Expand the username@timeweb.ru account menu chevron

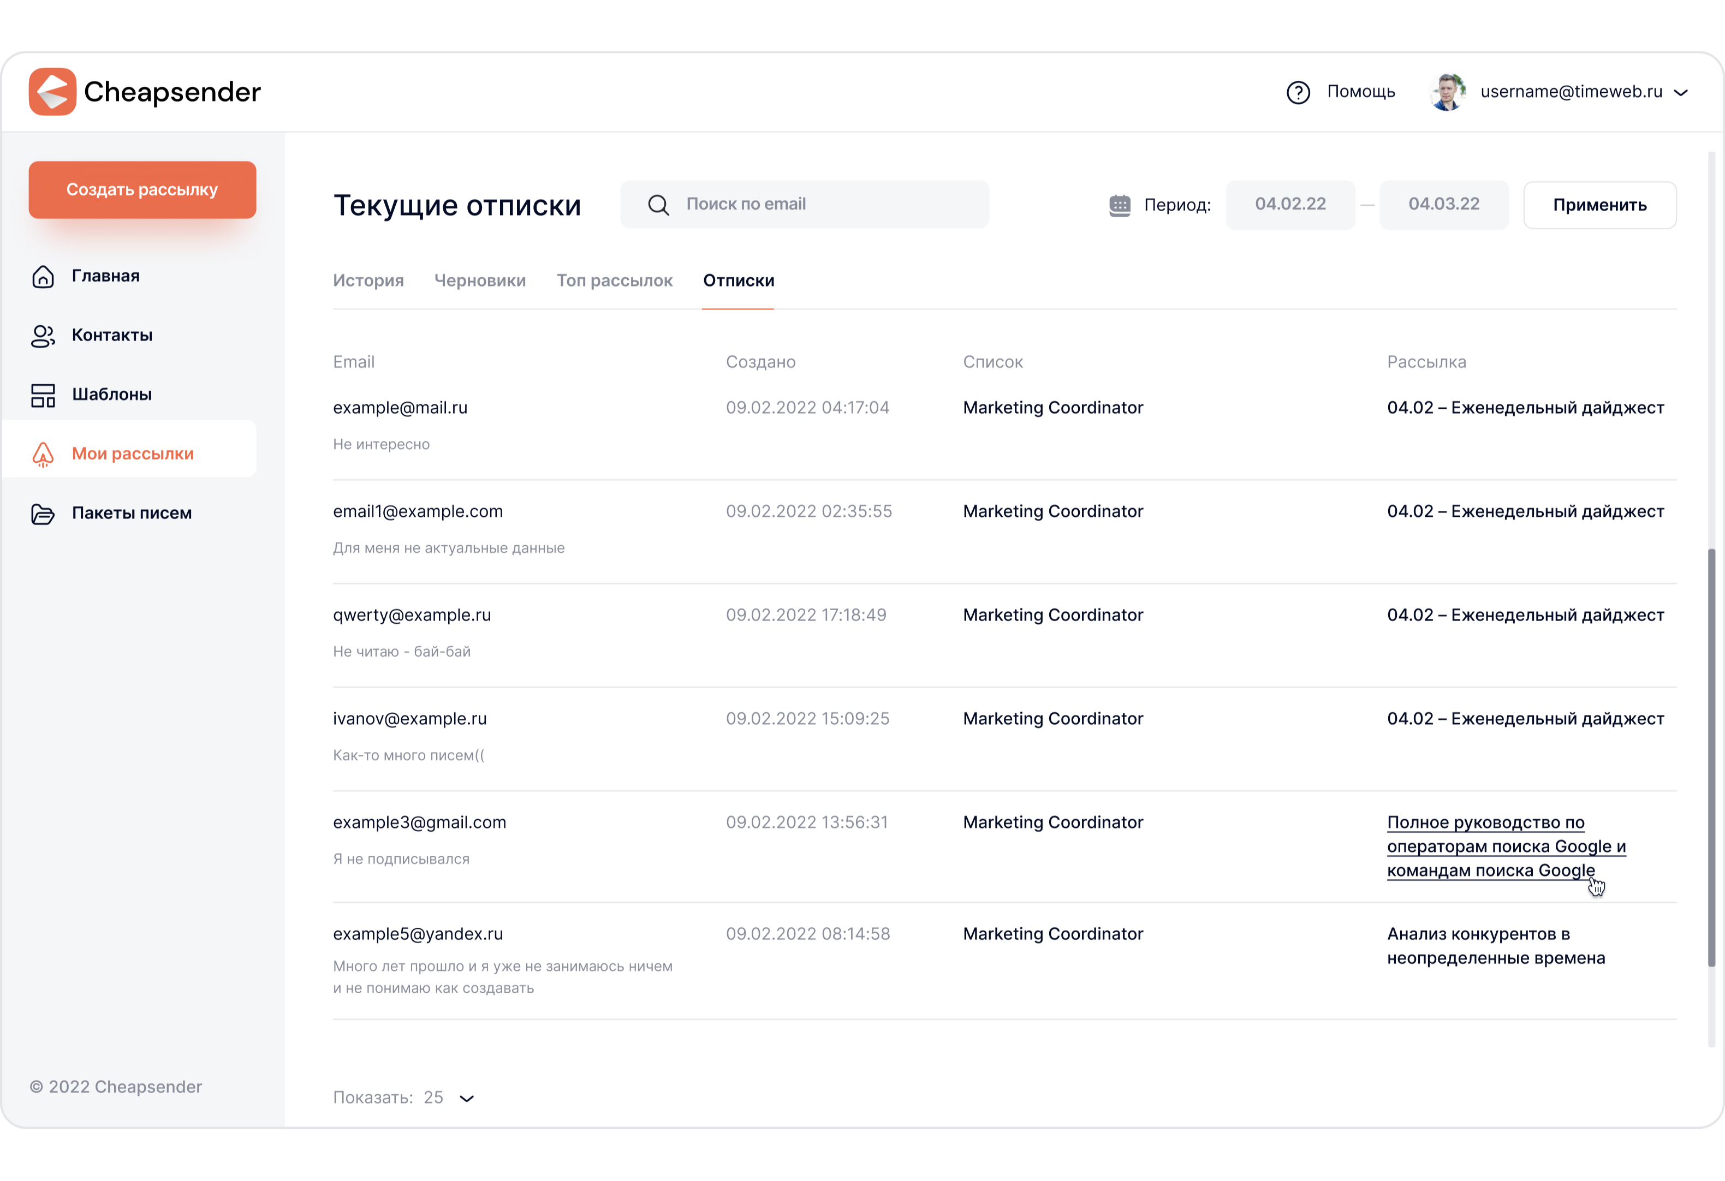(1681, 93)
